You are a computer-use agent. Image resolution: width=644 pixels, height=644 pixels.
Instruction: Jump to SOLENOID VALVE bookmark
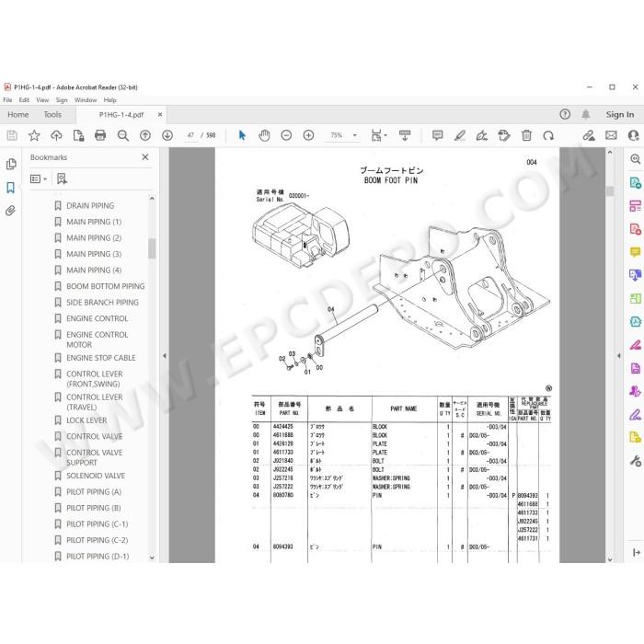(x=96, y=476)
